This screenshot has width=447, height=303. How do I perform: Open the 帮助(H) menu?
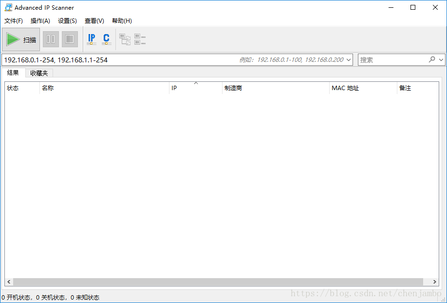pyautogui.click(x=122, y=21)
